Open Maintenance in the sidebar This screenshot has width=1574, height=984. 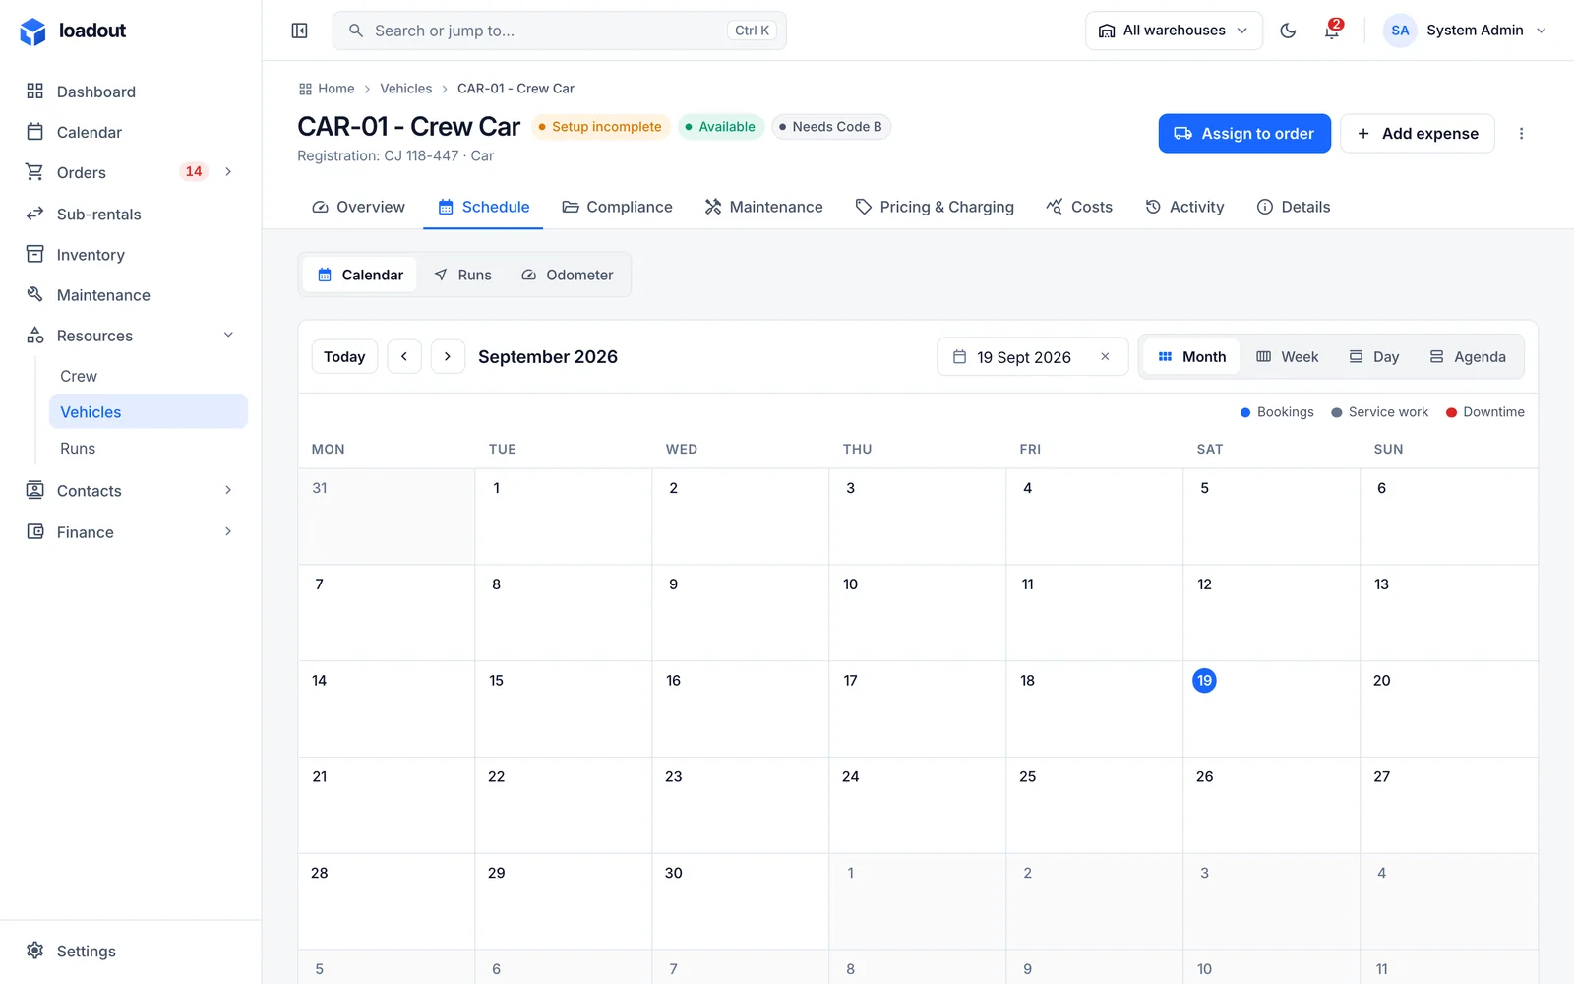131,295
